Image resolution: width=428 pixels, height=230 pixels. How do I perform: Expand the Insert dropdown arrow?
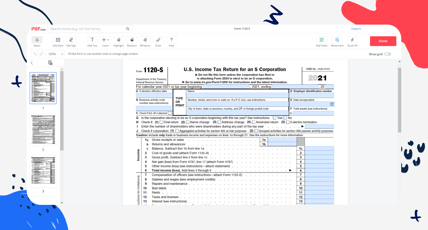tap(108, 40)
